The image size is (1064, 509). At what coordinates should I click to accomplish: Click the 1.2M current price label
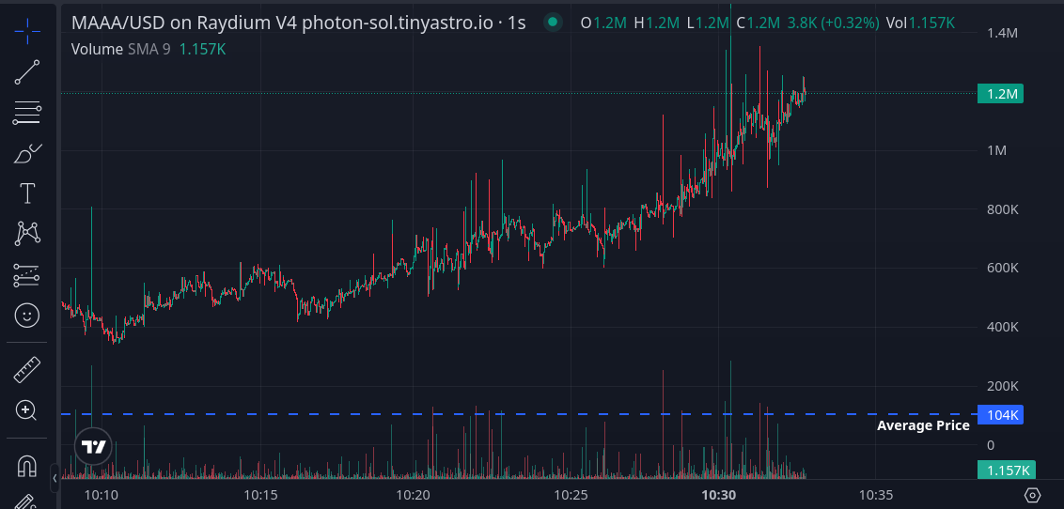coord(1000,94)
